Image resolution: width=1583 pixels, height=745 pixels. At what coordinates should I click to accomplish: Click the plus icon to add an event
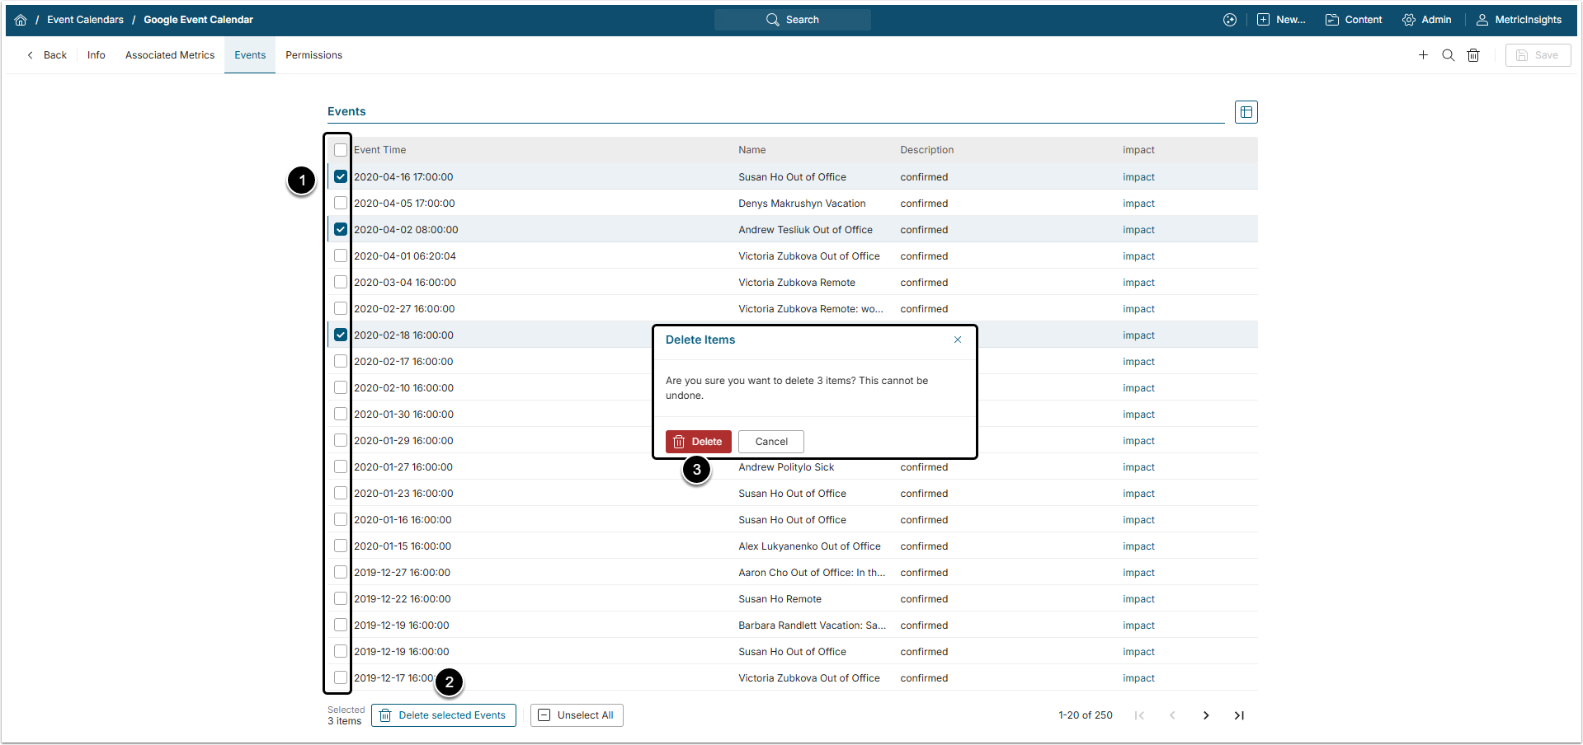1423,55
